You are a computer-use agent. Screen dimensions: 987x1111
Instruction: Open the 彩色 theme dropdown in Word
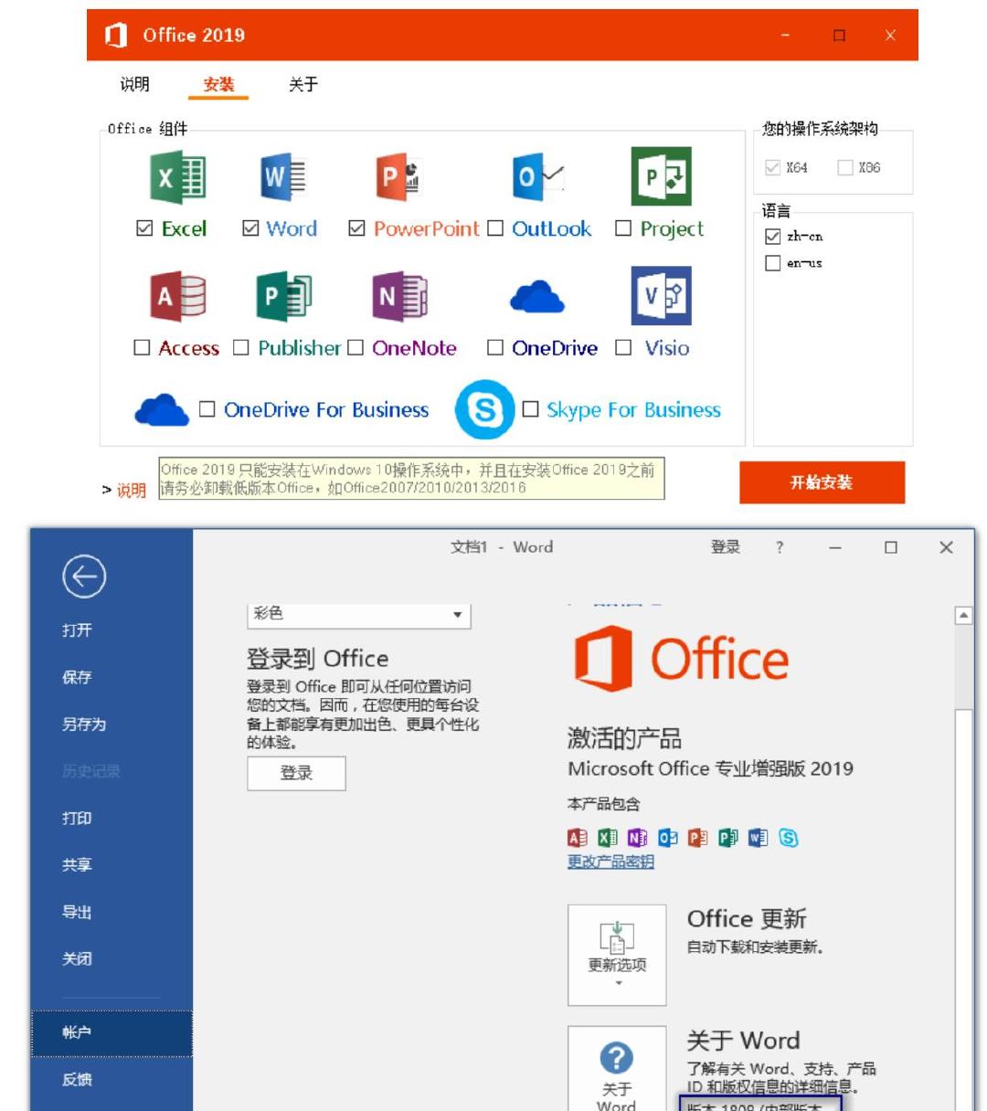(x=359, y=615)
